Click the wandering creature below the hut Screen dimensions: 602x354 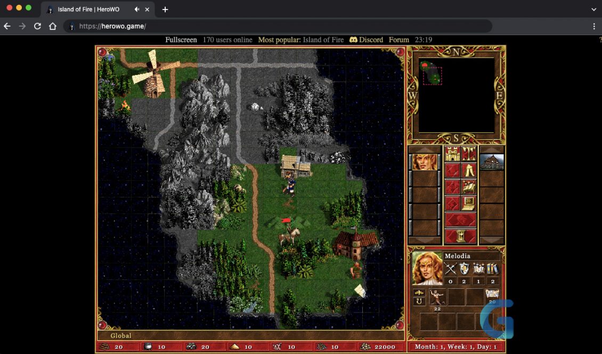[290, 185]
